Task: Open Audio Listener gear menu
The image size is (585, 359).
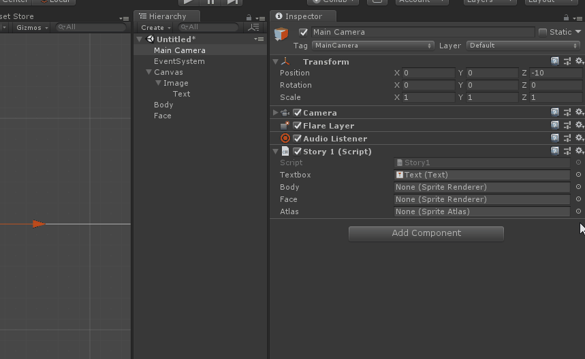Action: coord(580,138)
